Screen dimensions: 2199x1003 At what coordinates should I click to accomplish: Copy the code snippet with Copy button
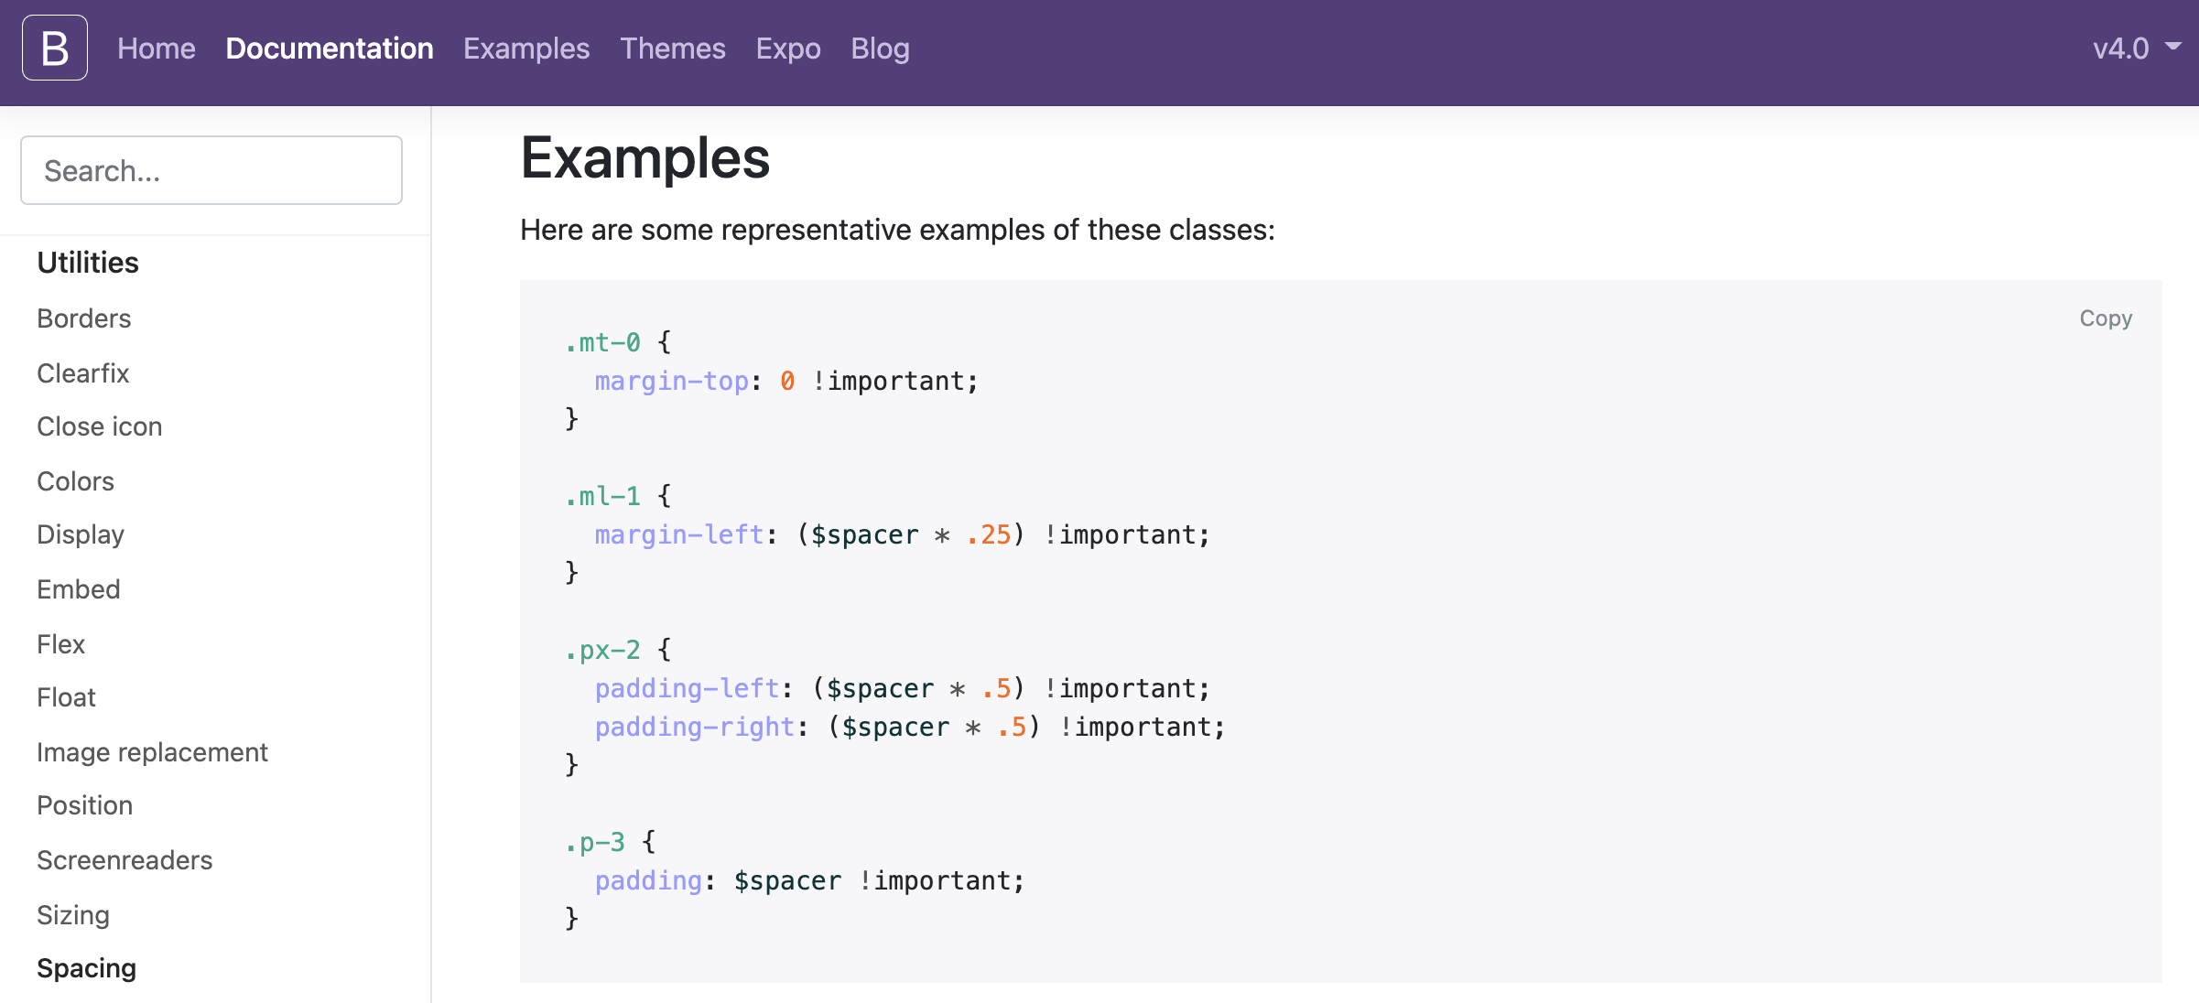tap(2106, 318)
